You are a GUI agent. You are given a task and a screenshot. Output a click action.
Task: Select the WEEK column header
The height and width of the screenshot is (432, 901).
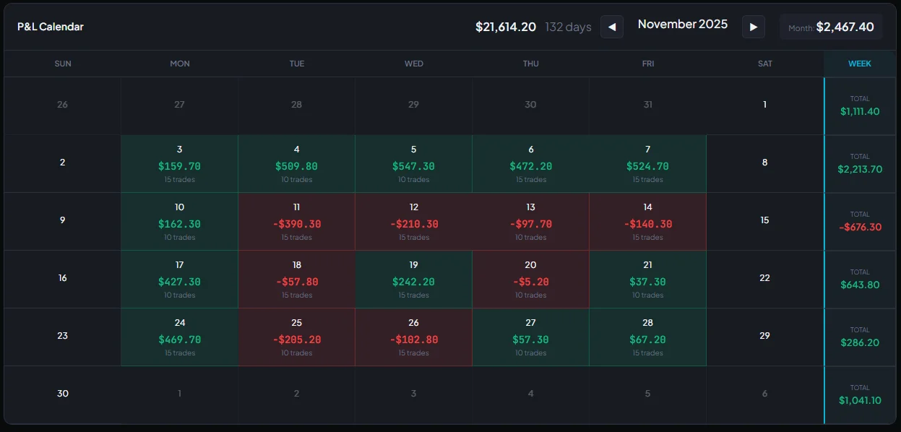(x=859, y=64)
